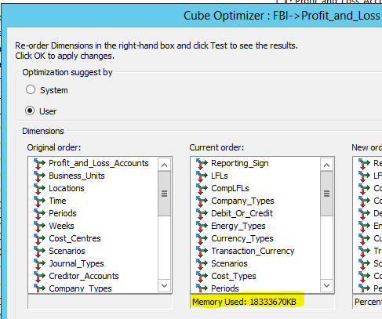This screenshot has width=382, height=319.
Task: Select Profit_and_Loss_Accounts in Original order list
Action: coord(99,163)
